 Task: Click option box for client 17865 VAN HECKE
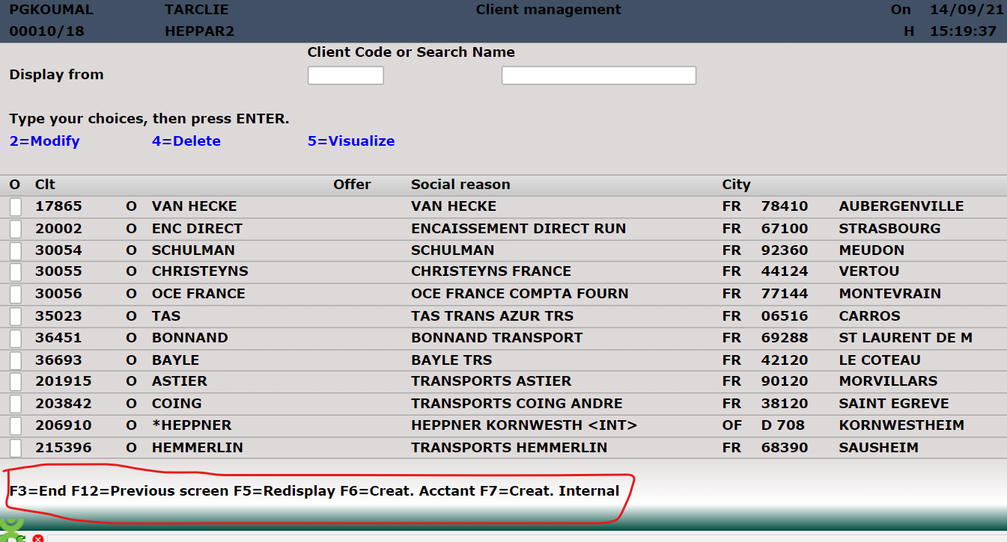16,207
